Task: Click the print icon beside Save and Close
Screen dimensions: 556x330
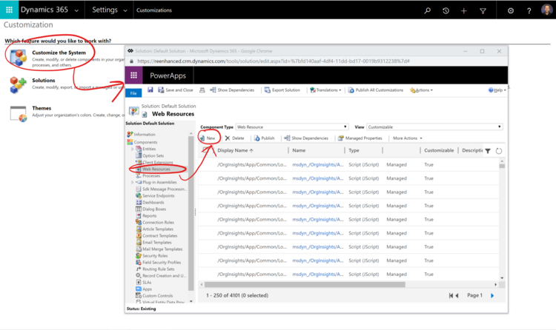Action: click(x=202, y=90)
